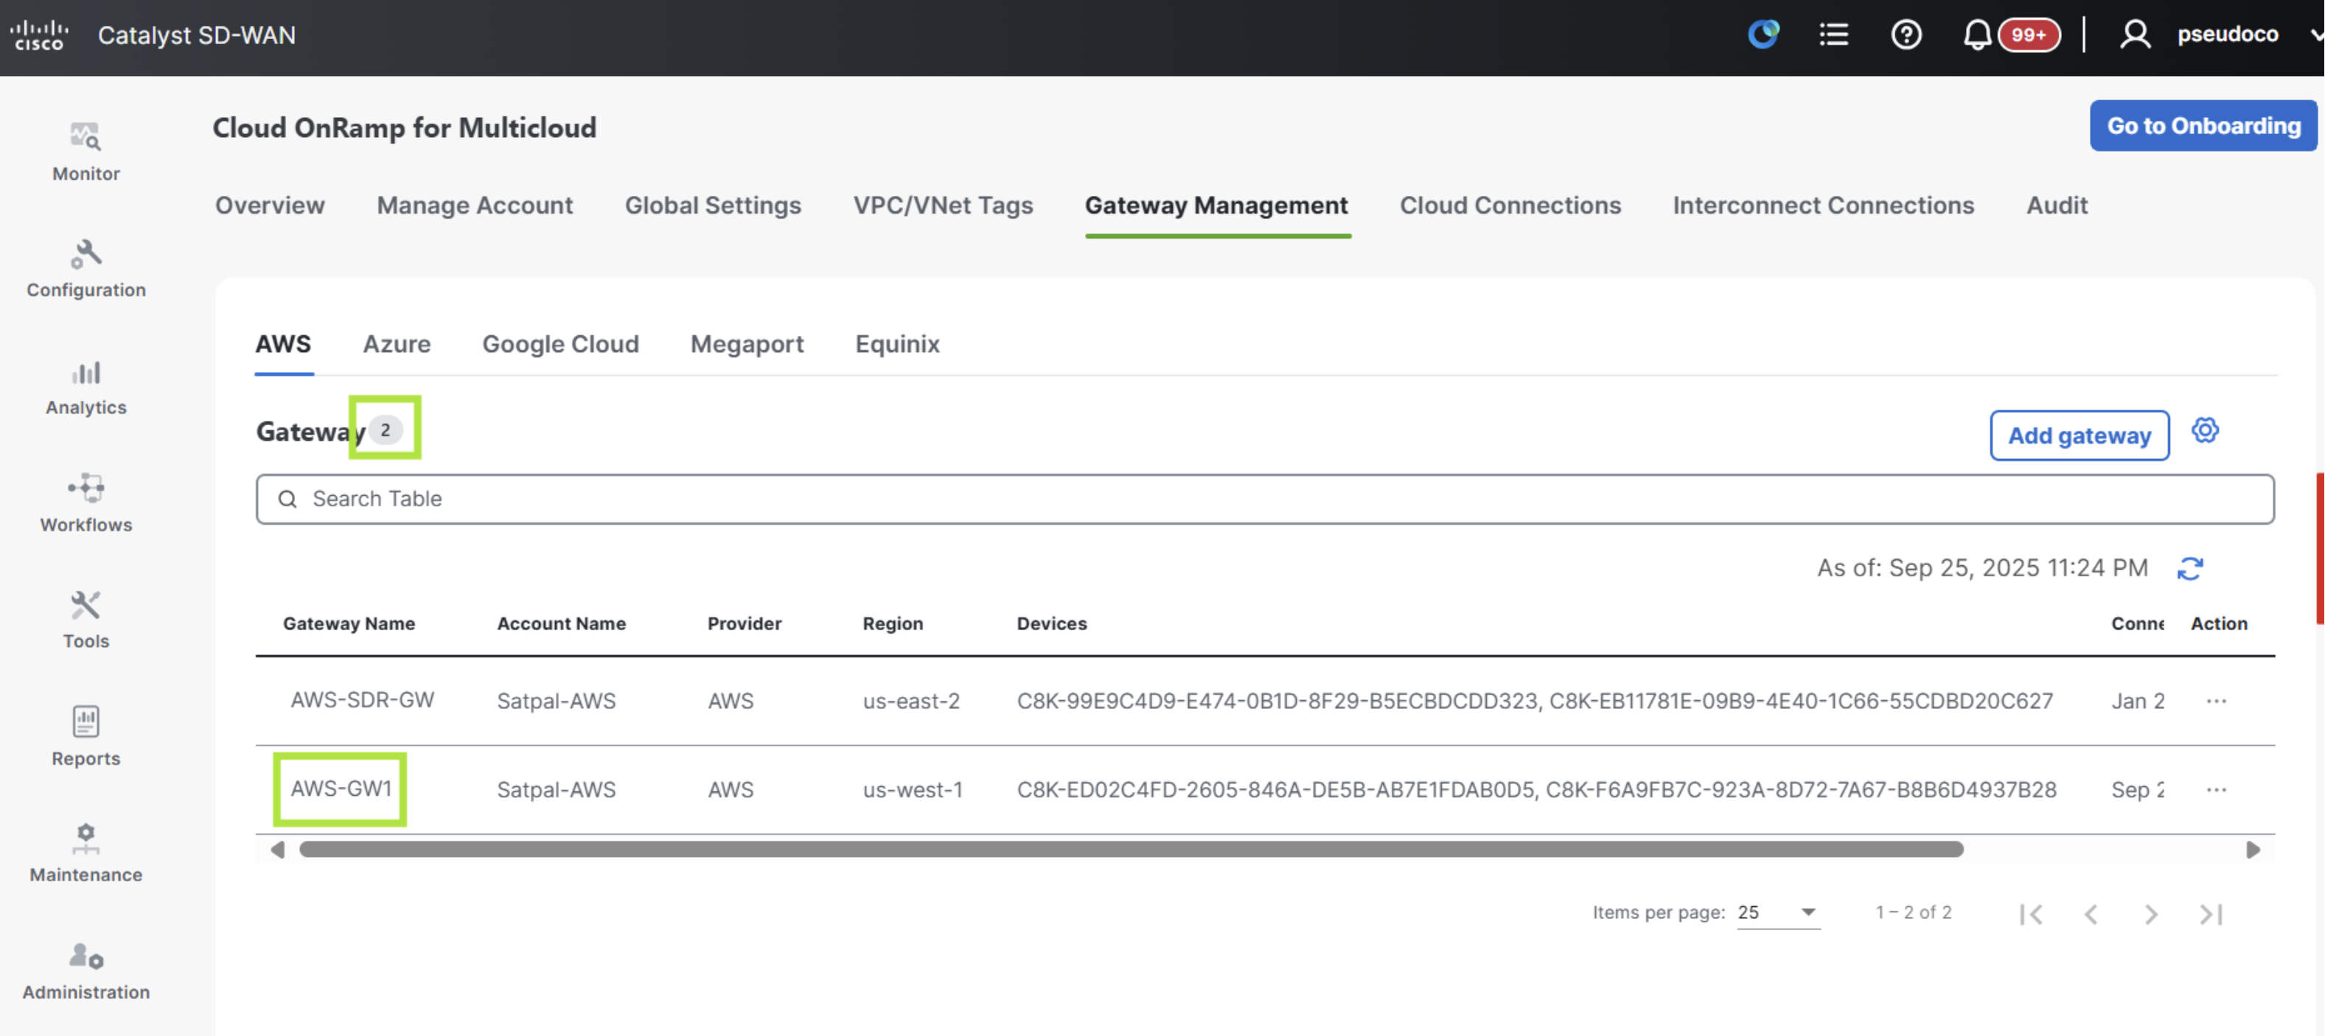Viewport: 2325px width, 1036px height.
Task: Open the task list icon
Action: tap(1834, 35)
